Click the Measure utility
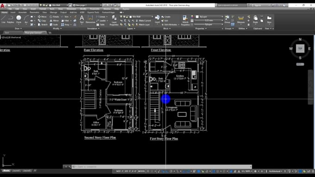The width and height of the screenshot is (315, 177). tap(241, 19)
